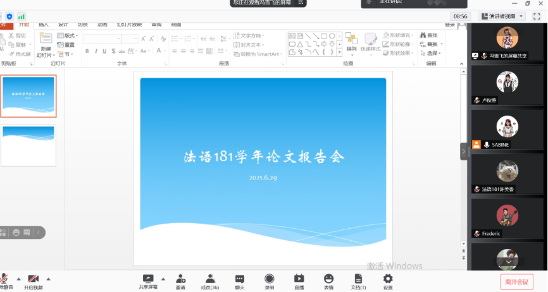Switch to the Insert (插入) ribbon tab
Screen dimensions: 548x292
(43, 25)
